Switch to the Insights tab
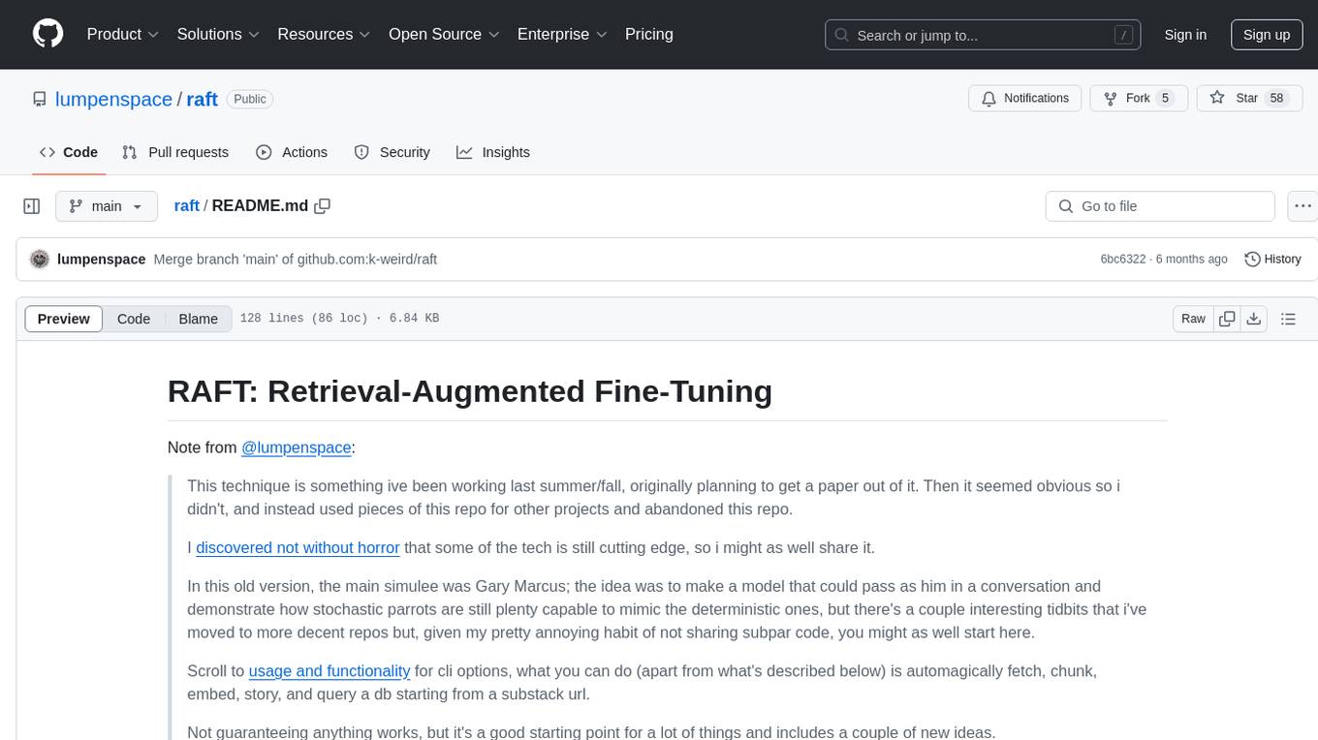Image resolution: width=1318 pixels, height=740 pixels. coord(493,152)
